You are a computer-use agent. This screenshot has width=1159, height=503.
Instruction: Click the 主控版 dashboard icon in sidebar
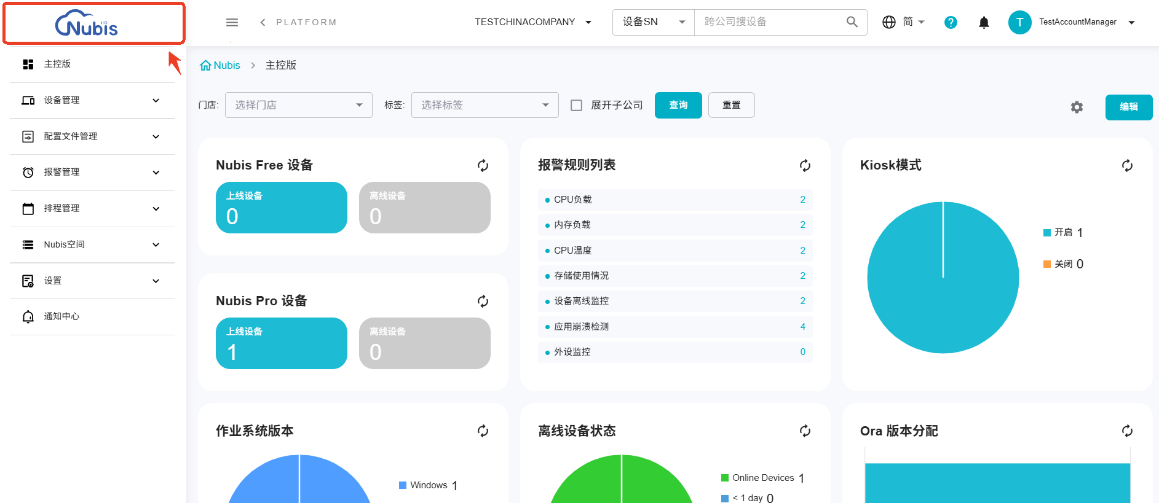[x=28, y=64]
